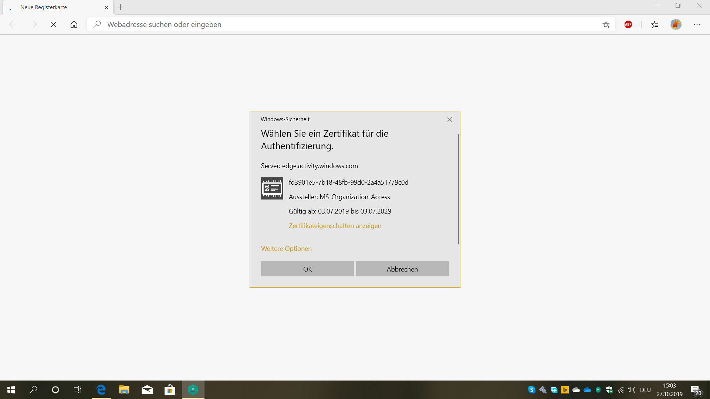The image size is (710, 399).
Task: Click the search magnifier in address bar
Action: 97,24
